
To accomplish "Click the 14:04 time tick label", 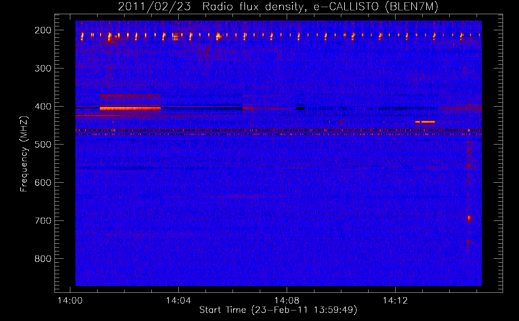I will 178,301.
